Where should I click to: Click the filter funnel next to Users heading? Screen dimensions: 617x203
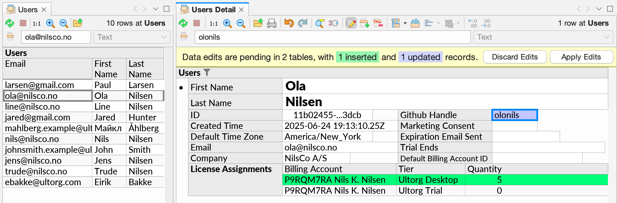[207, 72]
